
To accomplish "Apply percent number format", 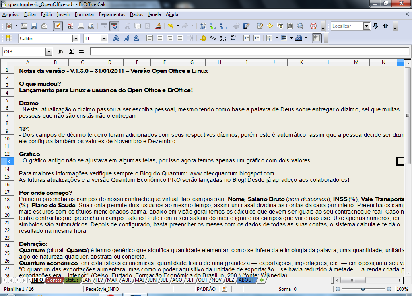I will (x=213, y=38).
